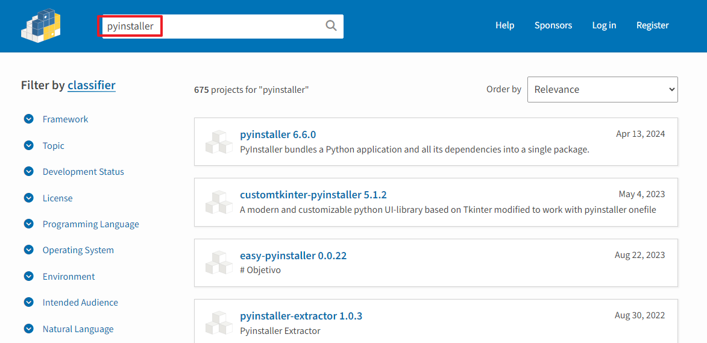Click the Development Status filter label
Image resolution: width=707 pixels, height=343 pixels.
83,172
